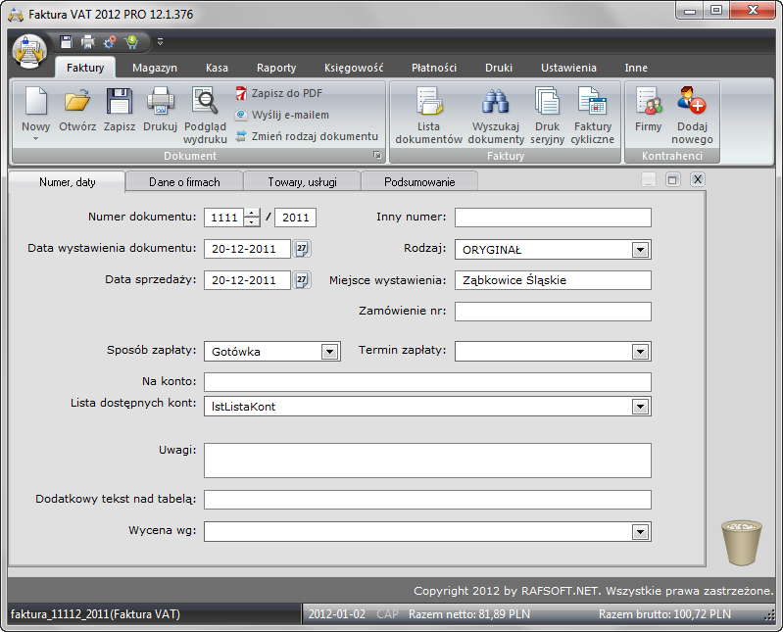Image resolution: width=783 pixels, height=632 pixels.
Task: Click the Zamówienie nr field
Action: [553, 312]
